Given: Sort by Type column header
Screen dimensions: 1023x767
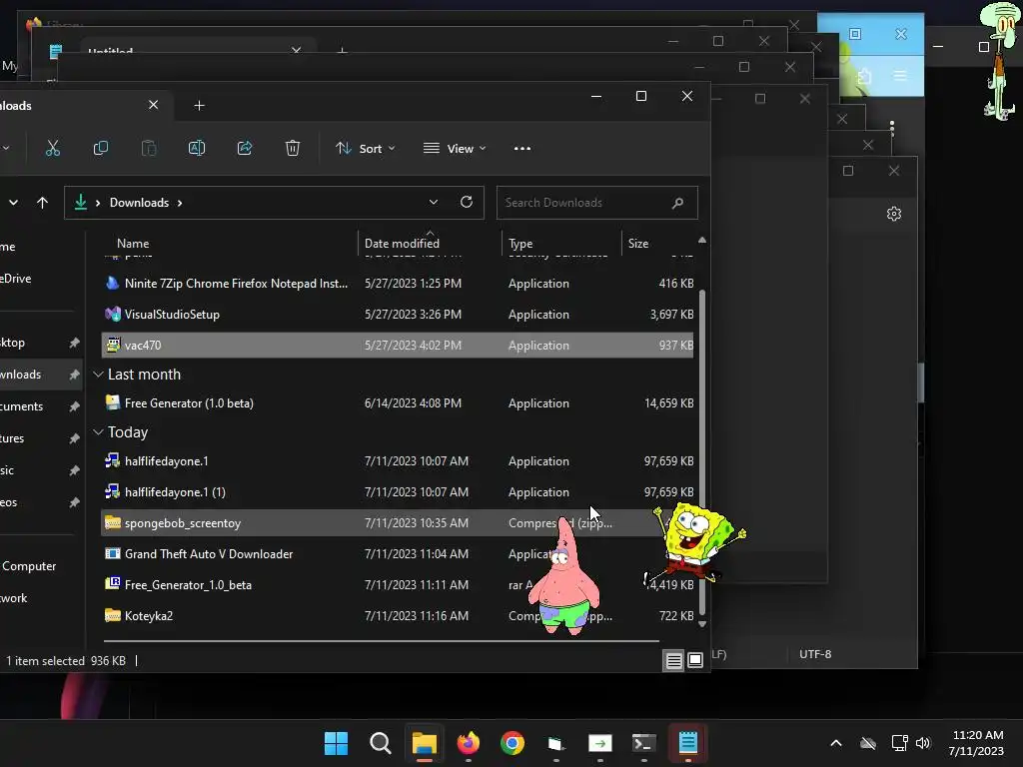Looking at the screenshot, I should (520, 244).
